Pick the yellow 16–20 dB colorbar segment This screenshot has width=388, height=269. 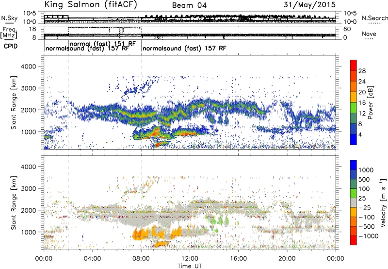point(354,97)
